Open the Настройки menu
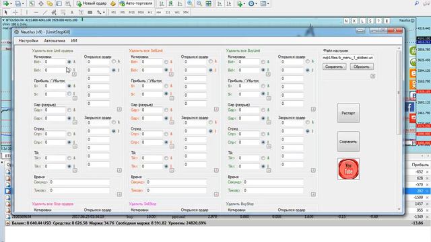This screenshot has height=242, width=431. [28, 40]
